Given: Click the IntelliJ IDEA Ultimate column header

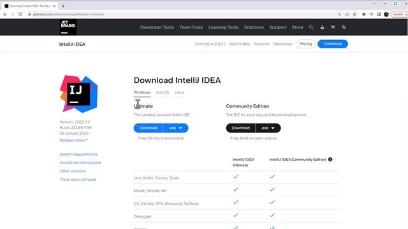Looking at the screenshot, I should [244, 162].
